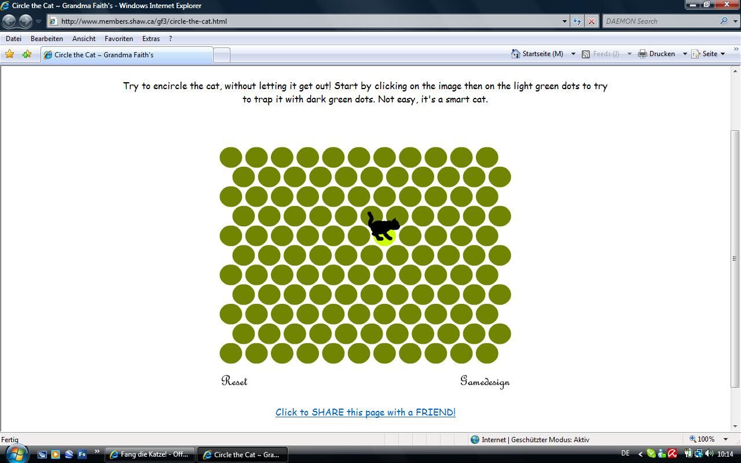
Task: Click the browser back arrow button
Action: click(9, 21)
